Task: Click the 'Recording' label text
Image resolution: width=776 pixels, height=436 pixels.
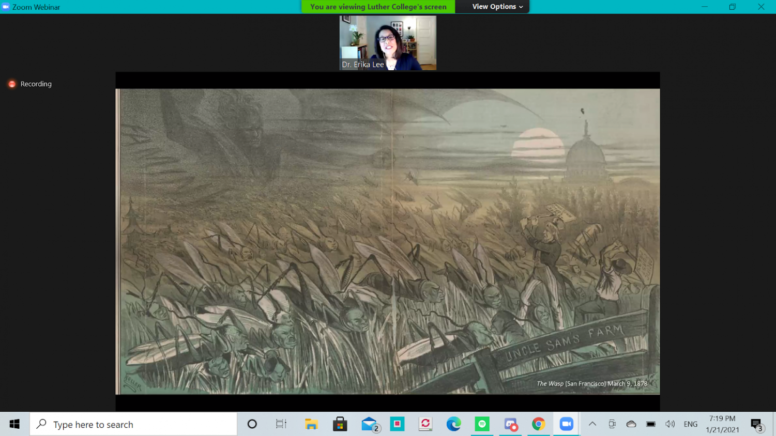Action: click(x=36, y=84)
